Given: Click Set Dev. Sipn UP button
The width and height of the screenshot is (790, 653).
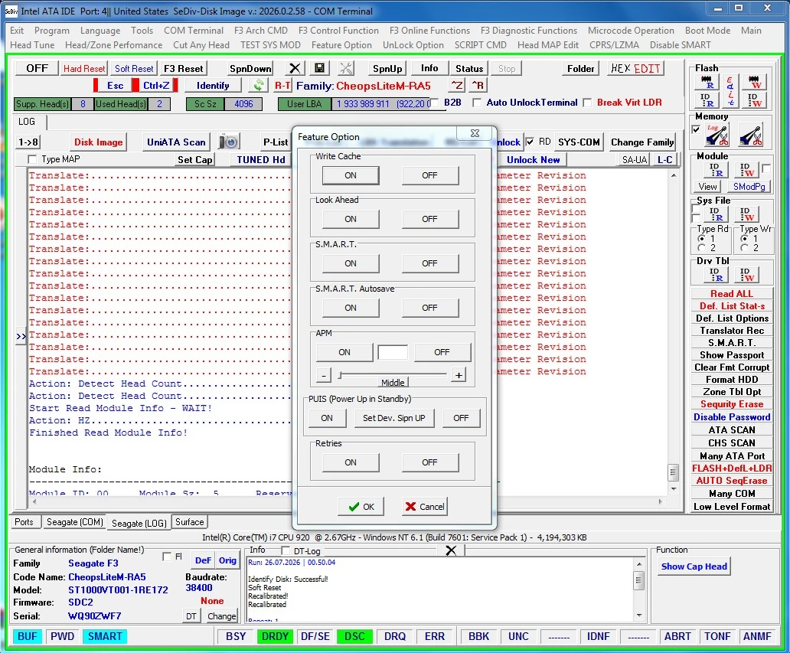Looking at the screenshot, I should (x=394, y=418).
